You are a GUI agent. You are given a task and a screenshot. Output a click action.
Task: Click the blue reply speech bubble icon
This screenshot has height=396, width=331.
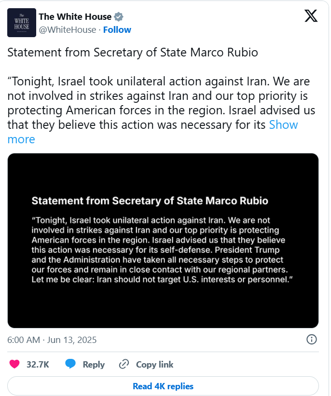click(70, 364)
